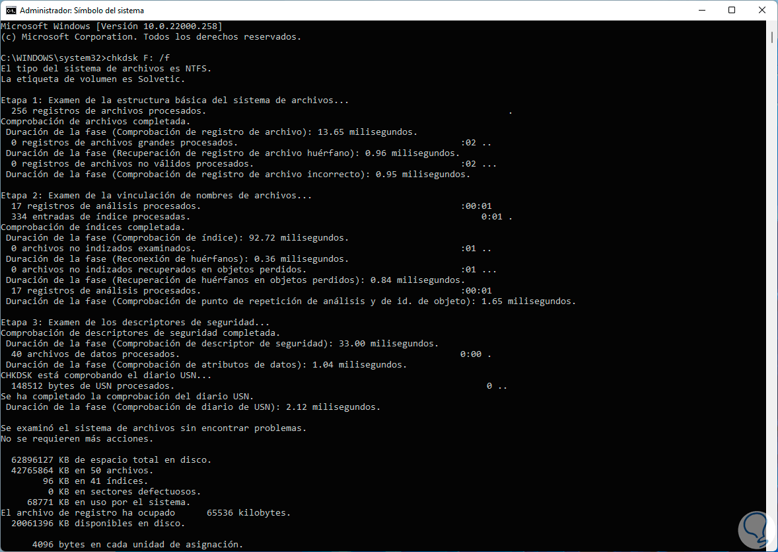Click 'Microsoft Windows [Versión 10.0.22000.258]' line
The image size is (778, 552).
pos(112,26)
